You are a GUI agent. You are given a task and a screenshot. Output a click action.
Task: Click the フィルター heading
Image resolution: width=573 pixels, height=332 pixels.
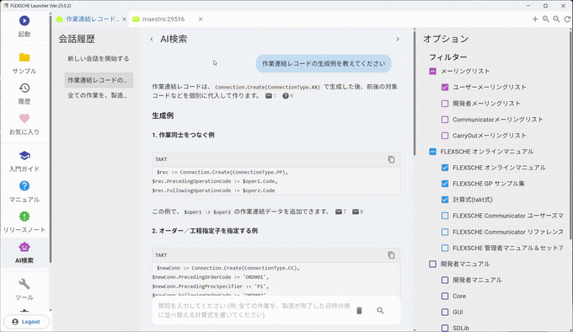pos(447,57)
